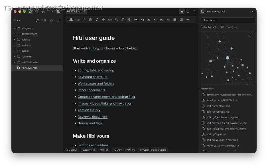Viewport: 268px width, 168px height.
Task: Open editing/typst.md connection
Action: click(x=227, y=134)
